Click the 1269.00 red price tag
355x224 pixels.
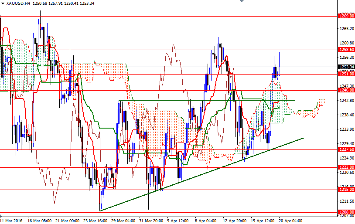coord(346,16)
